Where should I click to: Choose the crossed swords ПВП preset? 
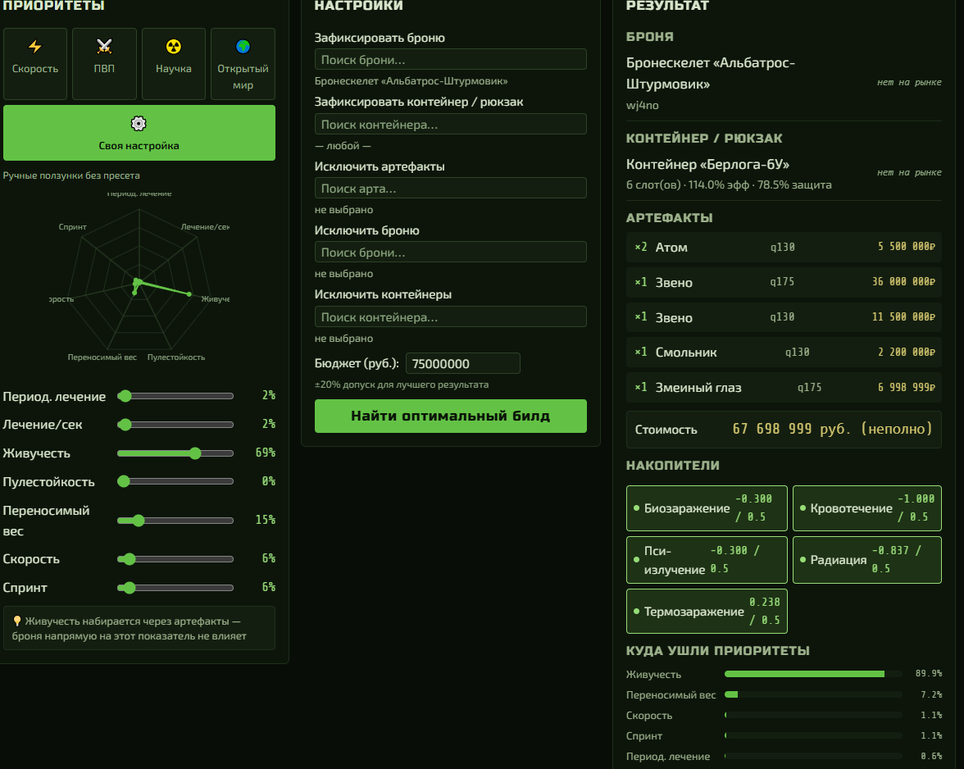click(x=105, y=64)
